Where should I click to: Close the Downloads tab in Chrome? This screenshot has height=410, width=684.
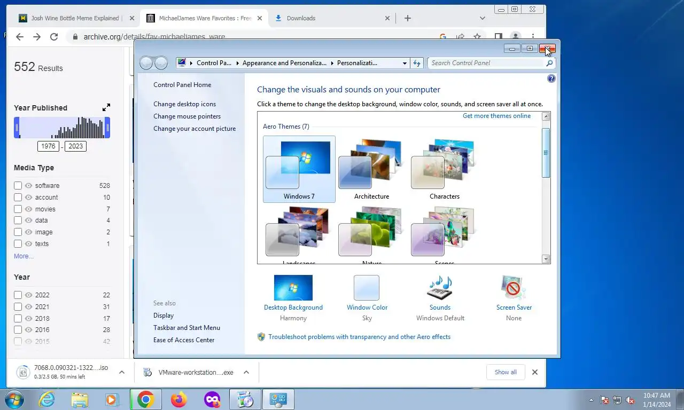(x=387, y=18)
